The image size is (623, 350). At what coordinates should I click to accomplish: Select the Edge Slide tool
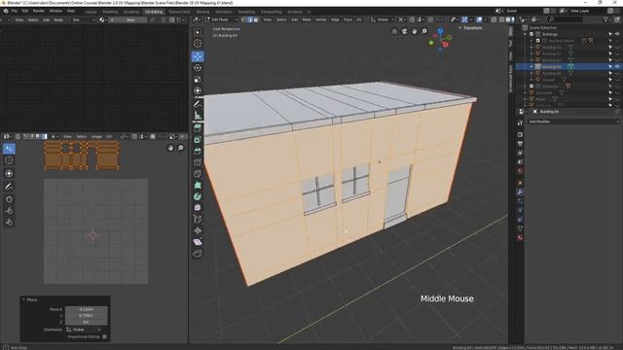point(198,220)
